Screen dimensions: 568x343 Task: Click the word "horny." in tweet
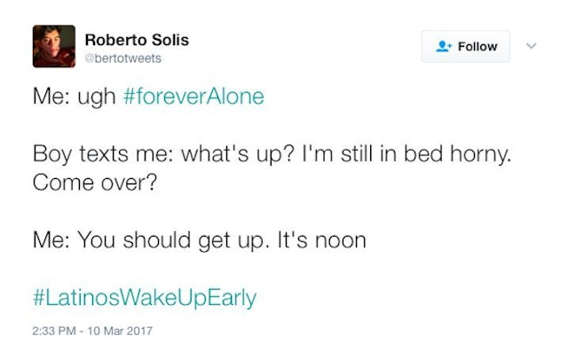tap(481, 154)
